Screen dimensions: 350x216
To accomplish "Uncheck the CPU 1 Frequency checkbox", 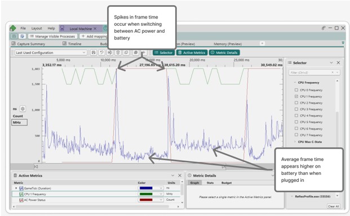I will click(296, 96).
